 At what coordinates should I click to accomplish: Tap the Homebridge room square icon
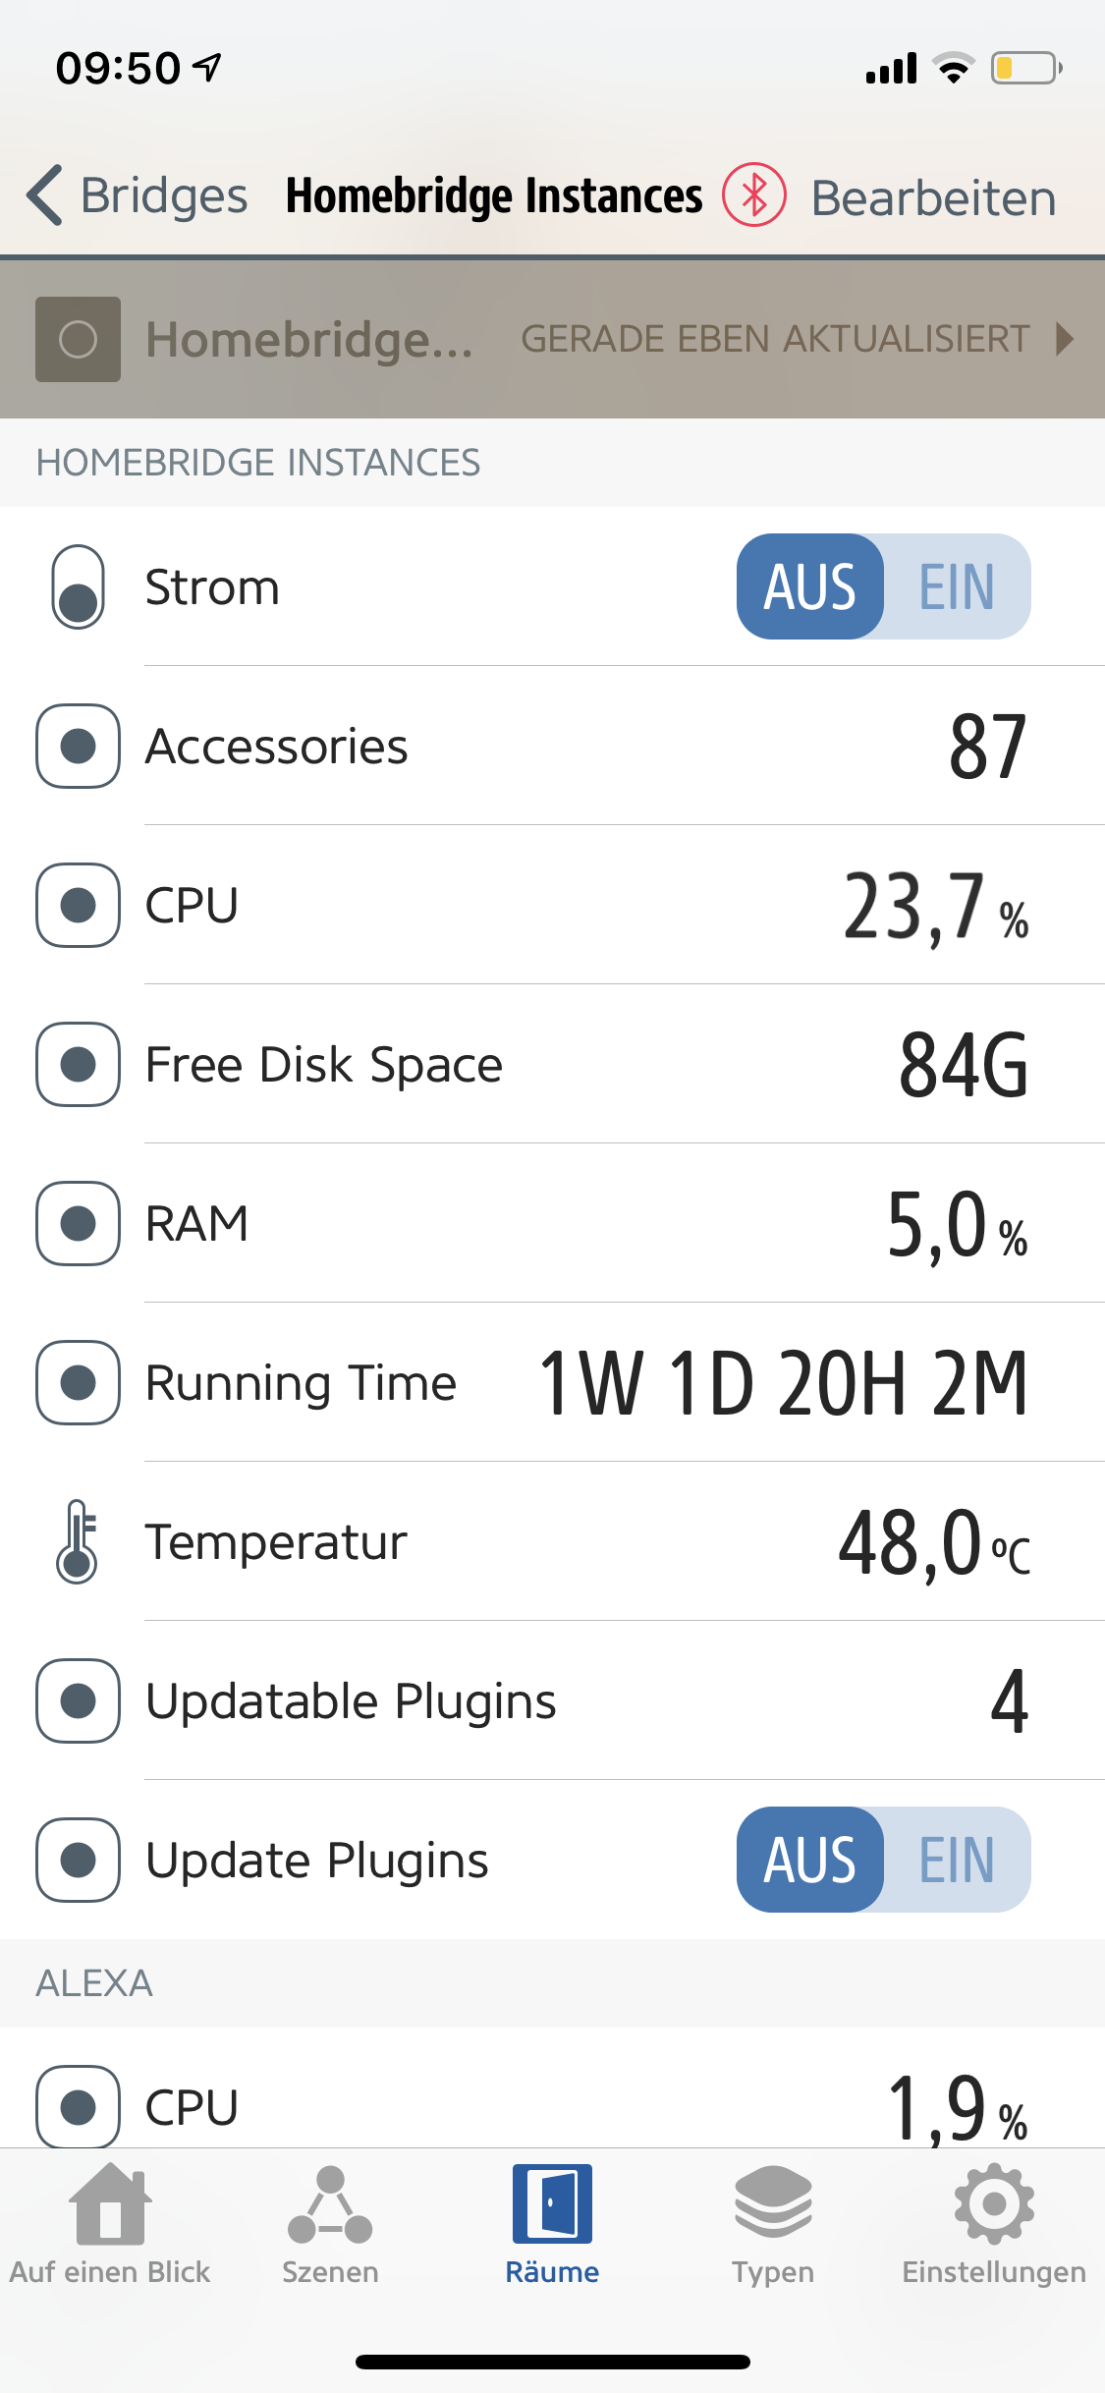coord(78,339)
